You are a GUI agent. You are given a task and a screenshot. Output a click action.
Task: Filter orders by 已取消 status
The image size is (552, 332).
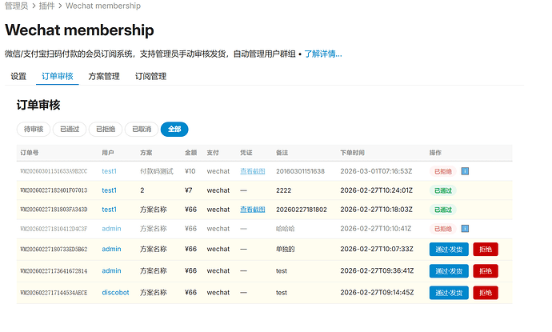[x=142, y=129]
